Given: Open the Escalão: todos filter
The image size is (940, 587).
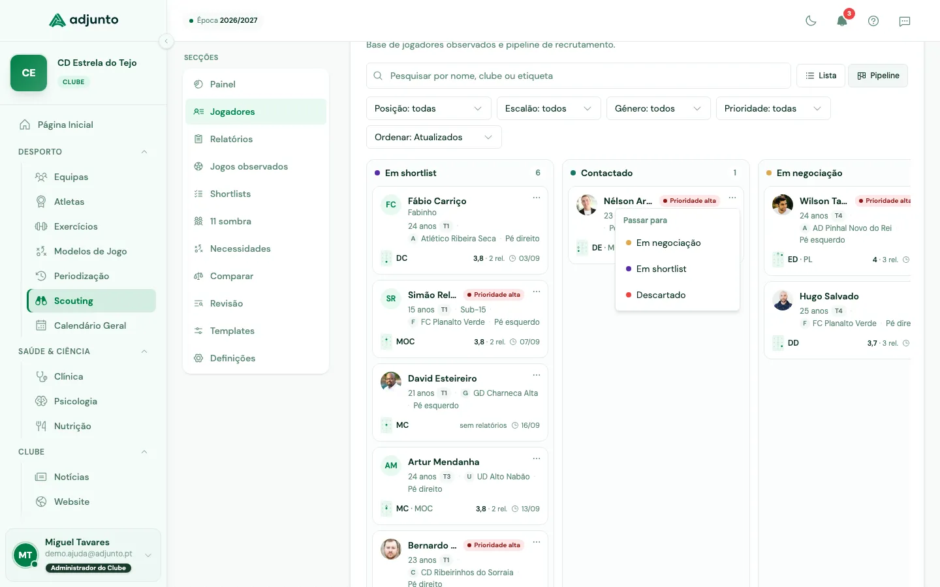Looking at the screenshot, I should click(548, 108).
